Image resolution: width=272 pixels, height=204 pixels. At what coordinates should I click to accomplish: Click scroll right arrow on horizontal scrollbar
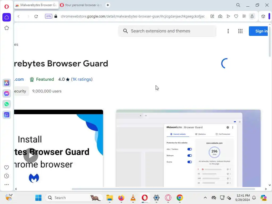(266, 189)
